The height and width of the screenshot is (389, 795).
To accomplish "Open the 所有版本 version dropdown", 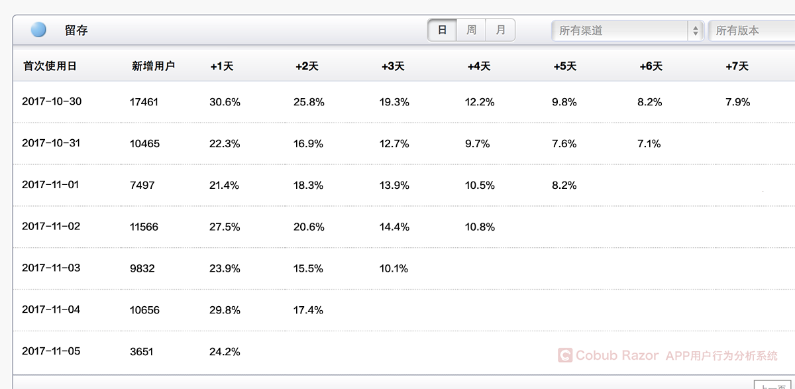I will (x=751, y=30).
